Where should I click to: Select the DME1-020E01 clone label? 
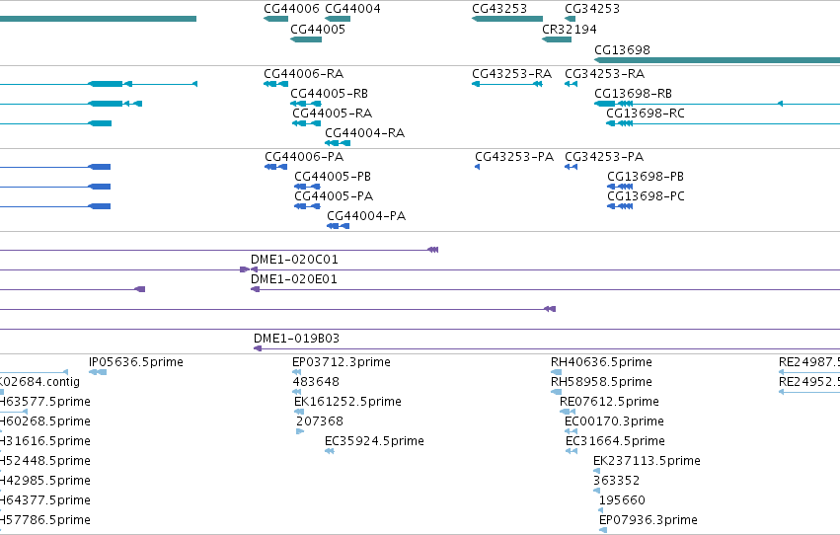pos(294,279)
